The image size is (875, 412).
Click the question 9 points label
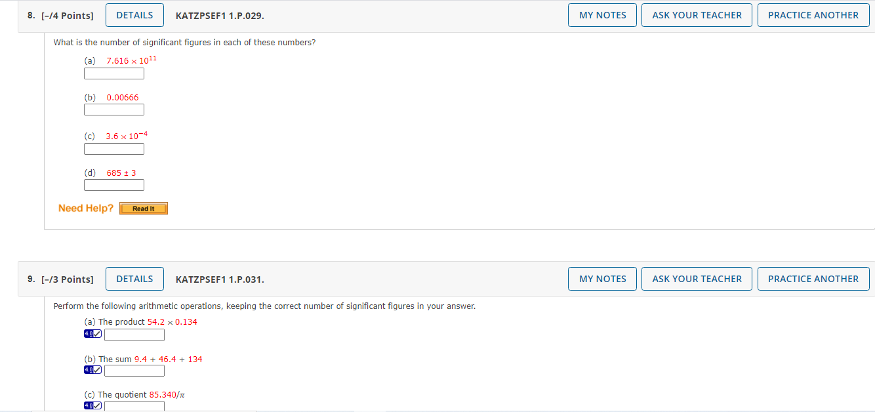(60, 279)
